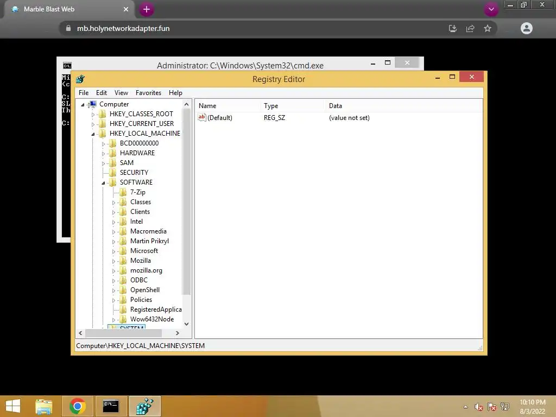Expand the Microsoft key
The image size is (556, 417).
tap(113, 251)
